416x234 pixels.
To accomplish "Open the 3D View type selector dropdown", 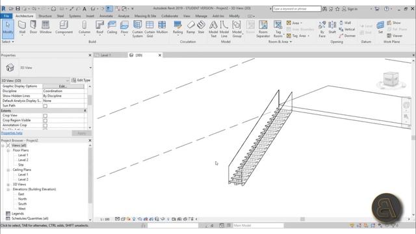I will 90,68.
